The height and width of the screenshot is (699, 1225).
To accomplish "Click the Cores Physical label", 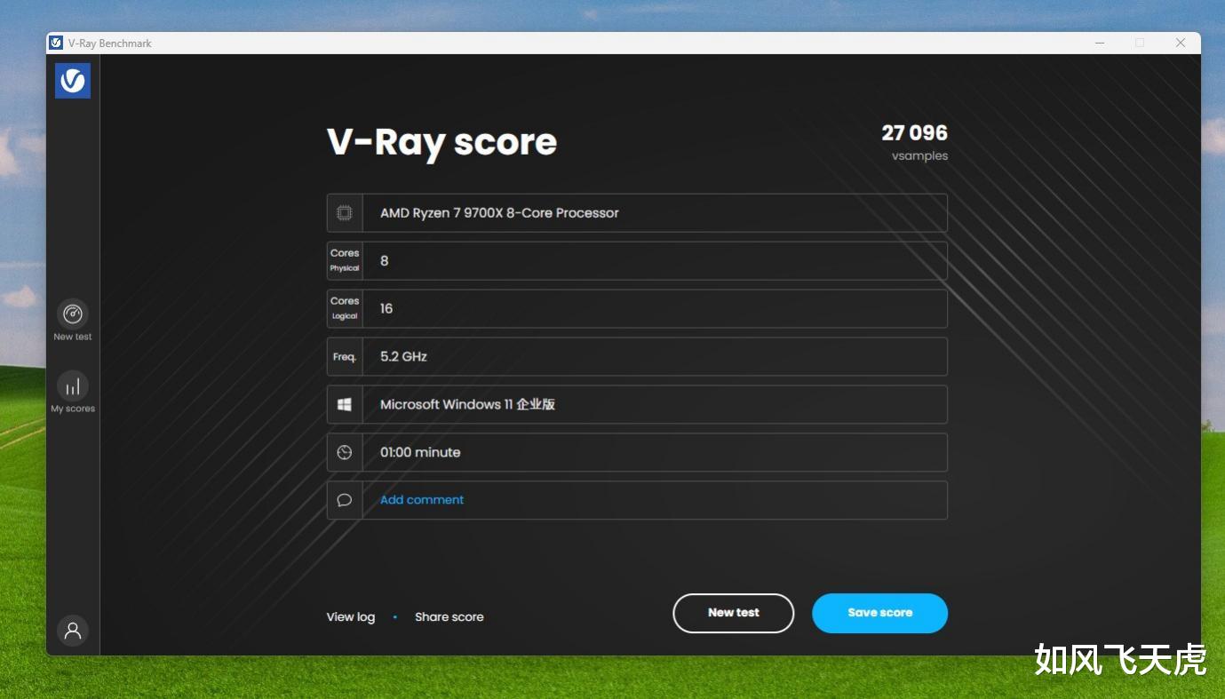I will tap(345, 260).
